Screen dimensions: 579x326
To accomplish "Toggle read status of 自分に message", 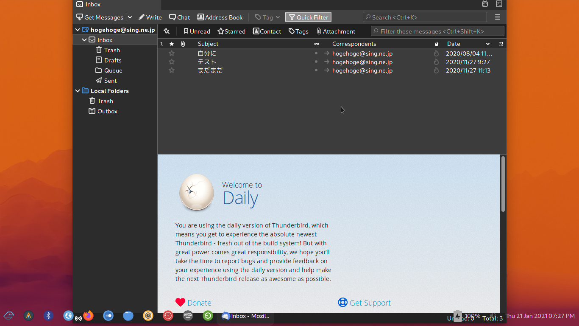I will [316, 53].
